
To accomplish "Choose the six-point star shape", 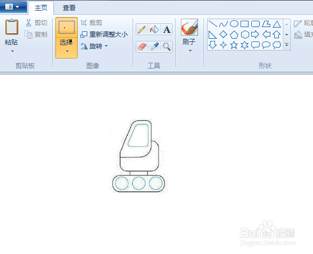I will pos(245,45).
